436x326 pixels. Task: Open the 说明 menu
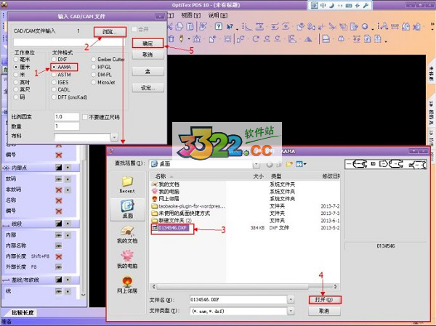point(218,15)
